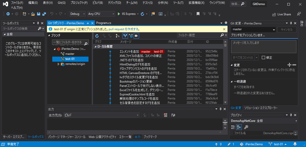
Task: Click the Open File folder icon
Action: click(33, 14)
